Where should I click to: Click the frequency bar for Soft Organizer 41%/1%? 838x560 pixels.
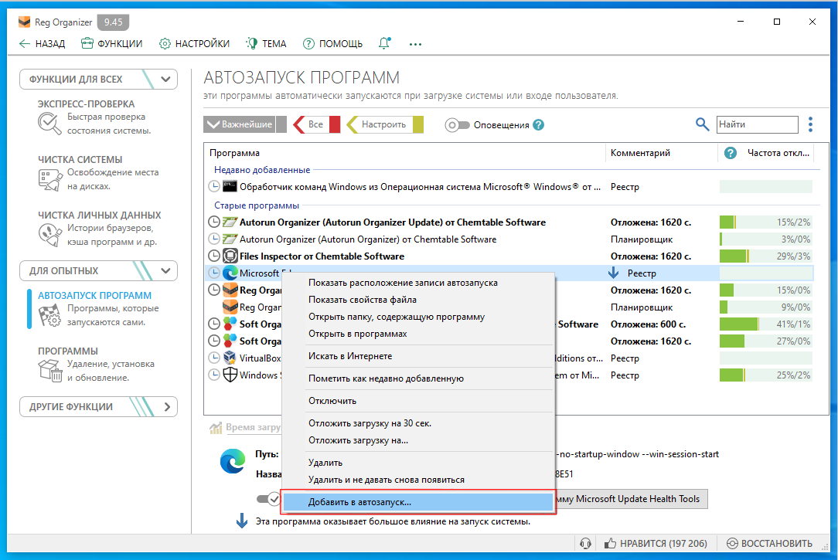[x=765, y=324]
